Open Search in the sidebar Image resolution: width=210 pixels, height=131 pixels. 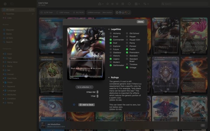(9, 42)
